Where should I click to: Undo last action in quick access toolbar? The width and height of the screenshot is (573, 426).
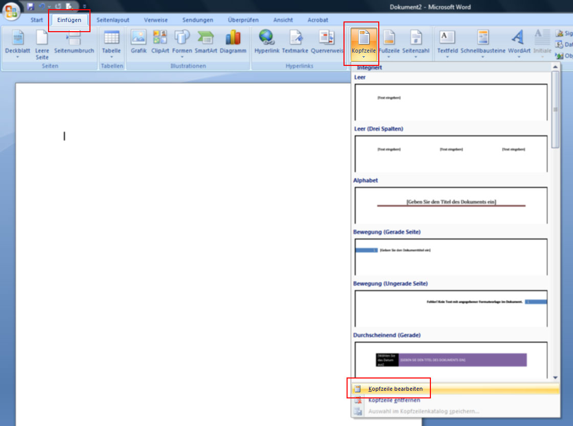42,7
